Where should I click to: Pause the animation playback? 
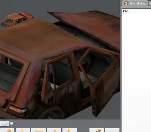[5, 124]
